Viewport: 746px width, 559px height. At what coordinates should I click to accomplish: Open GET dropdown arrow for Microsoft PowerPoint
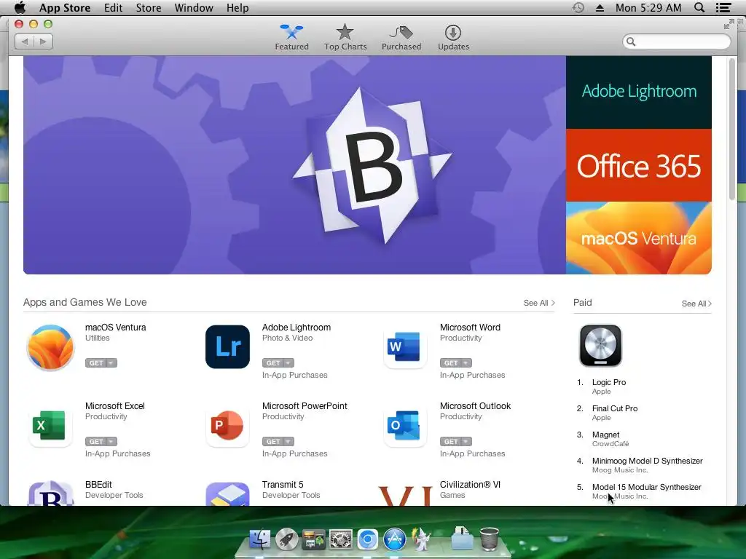point(288,442)
